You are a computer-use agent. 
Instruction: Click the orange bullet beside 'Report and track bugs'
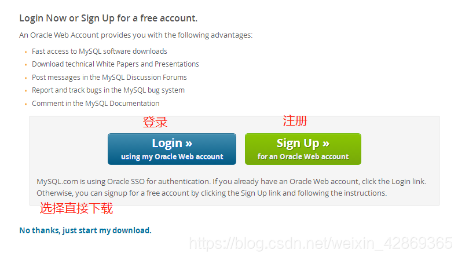click(x=25, y=91)
